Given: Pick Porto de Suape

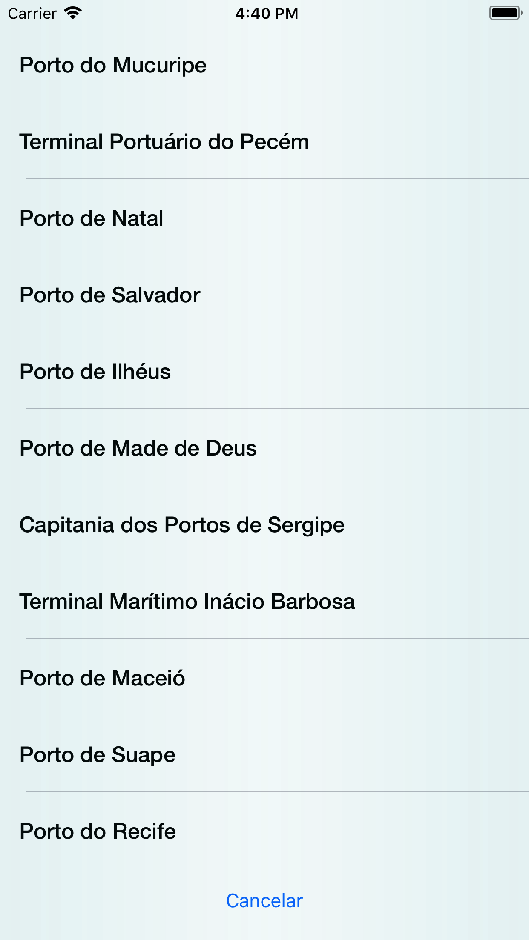Looking at the screenshot, I should tap(98, 755).
